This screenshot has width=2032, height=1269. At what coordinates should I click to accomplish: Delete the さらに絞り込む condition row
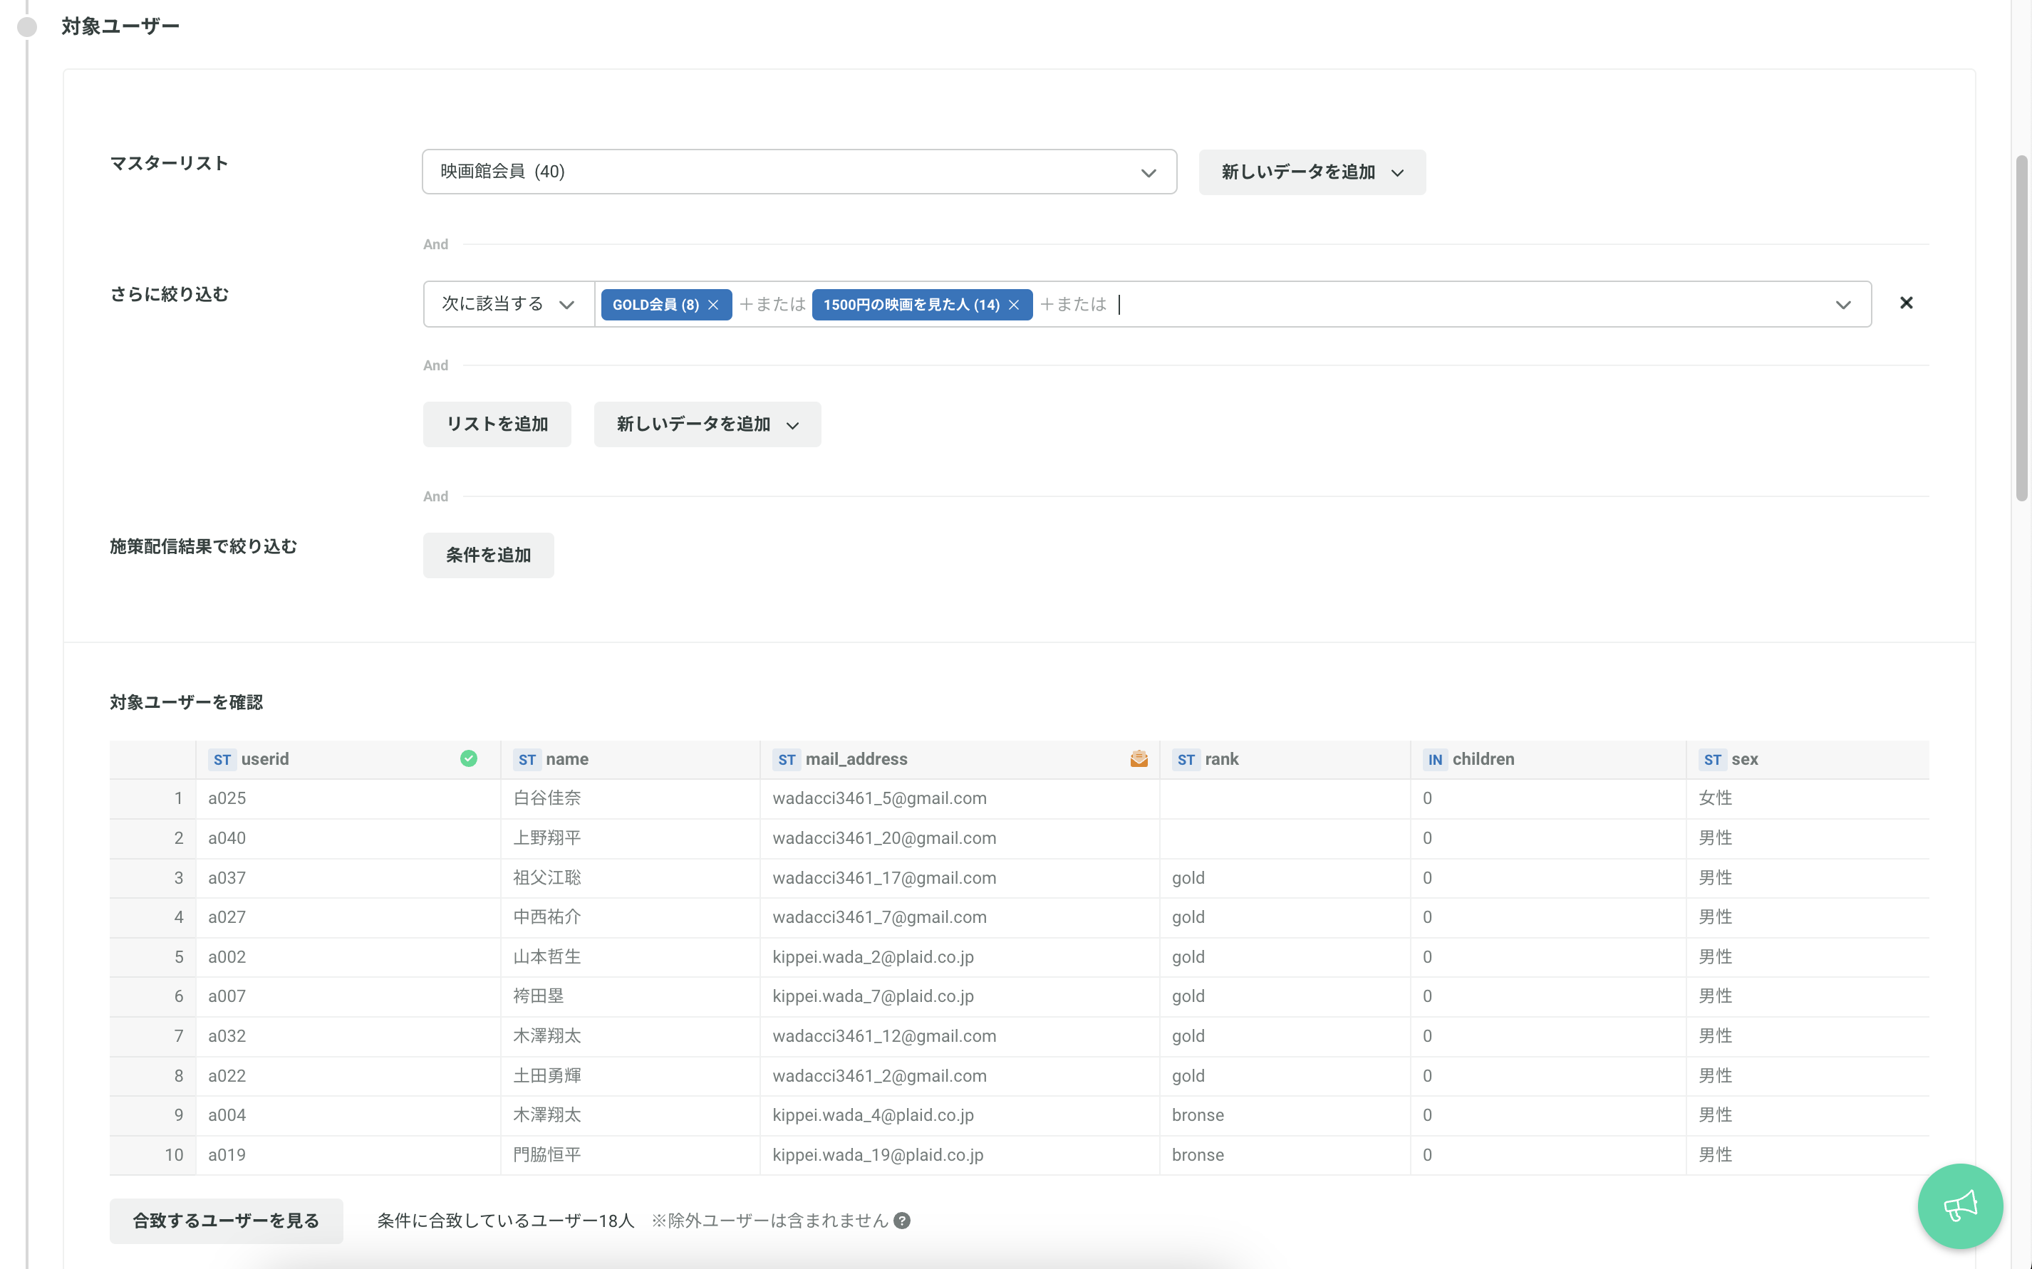coord(1906,303)
